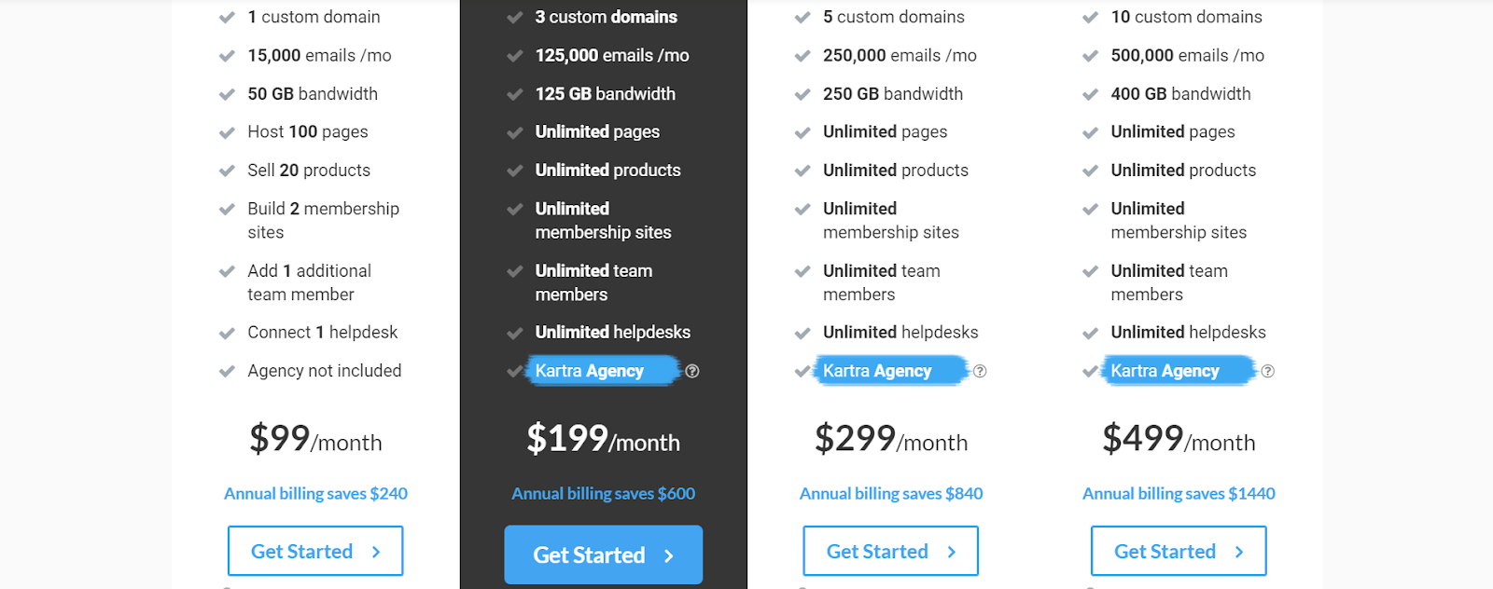This screenshot has width=1493, height=589.
Task: Click Get Started under $99/month plan
Action: [315, 551]
